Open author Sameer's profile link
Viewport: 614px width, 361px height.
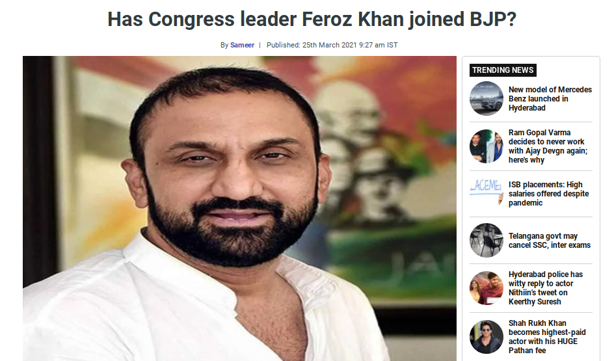pyautogui.click(x=242, y=45)
